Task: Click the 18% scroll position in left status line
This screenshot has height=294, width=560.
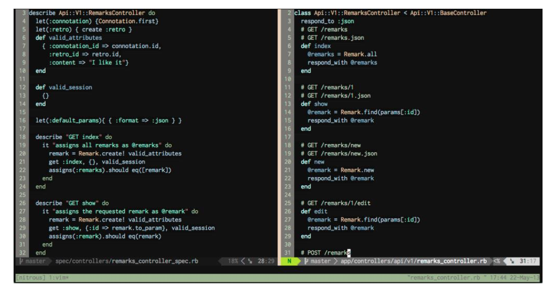Action: [x=233, y=261]
